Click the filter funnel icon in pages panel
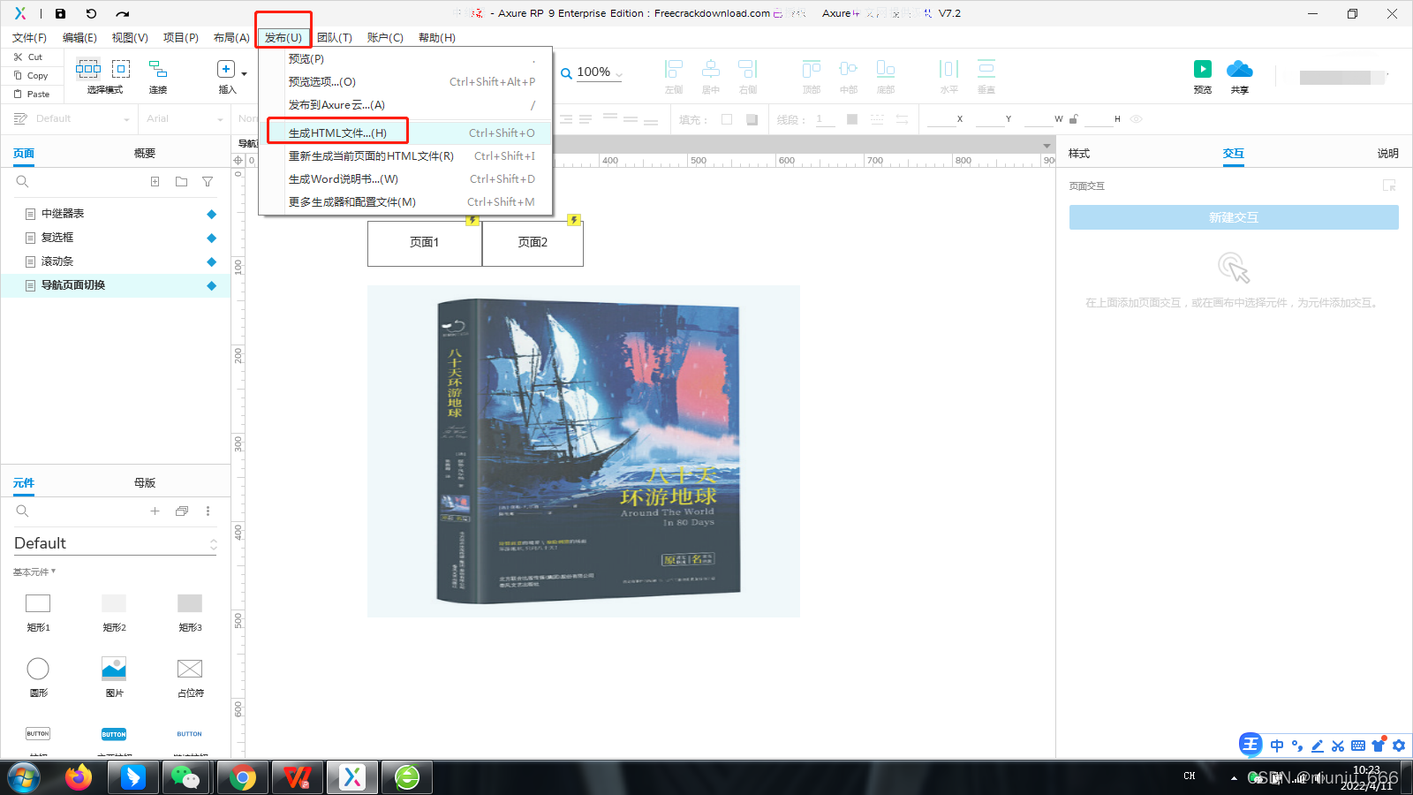The width and height of the screenshot is (1413, 795). pyautogui.click(x=208, y=182)
